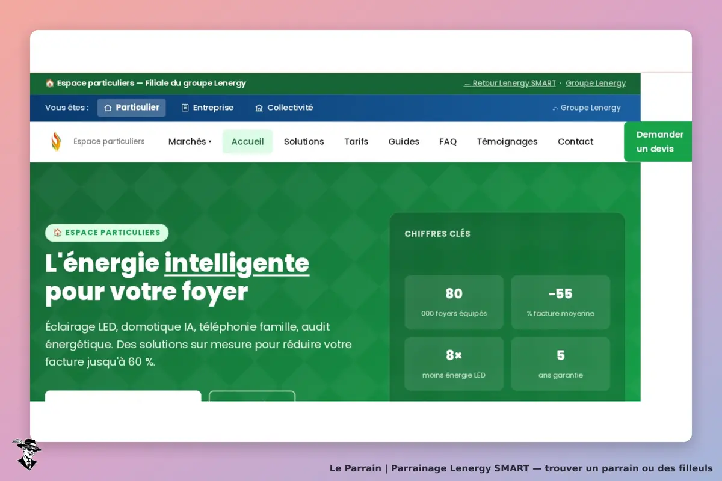Screen dimensions: 722x481
Task: Click the 8× moins énergie LED card
Action: coord(454,364)
